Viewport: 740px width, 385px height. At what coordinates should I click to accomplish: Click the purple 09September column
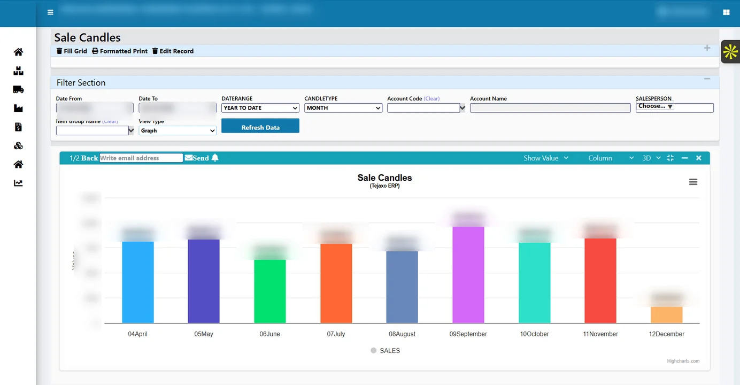click(x=468, y=275)
